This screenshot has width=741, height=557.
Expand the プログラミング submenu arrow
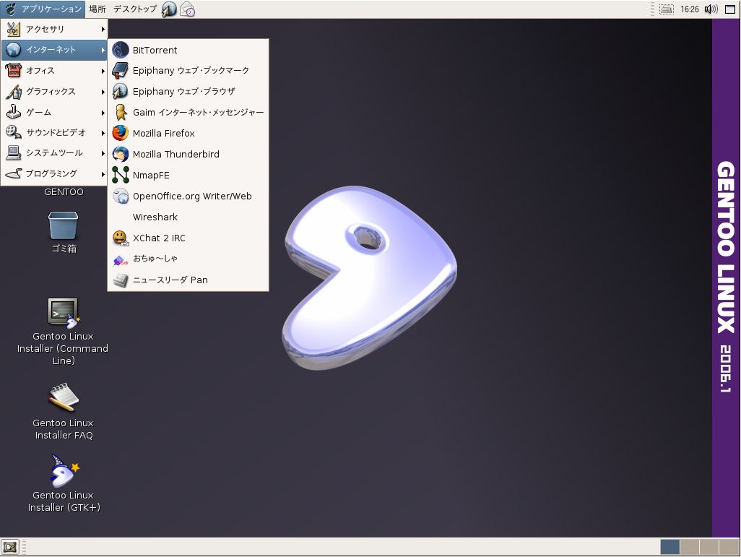(x=103, y=174)
